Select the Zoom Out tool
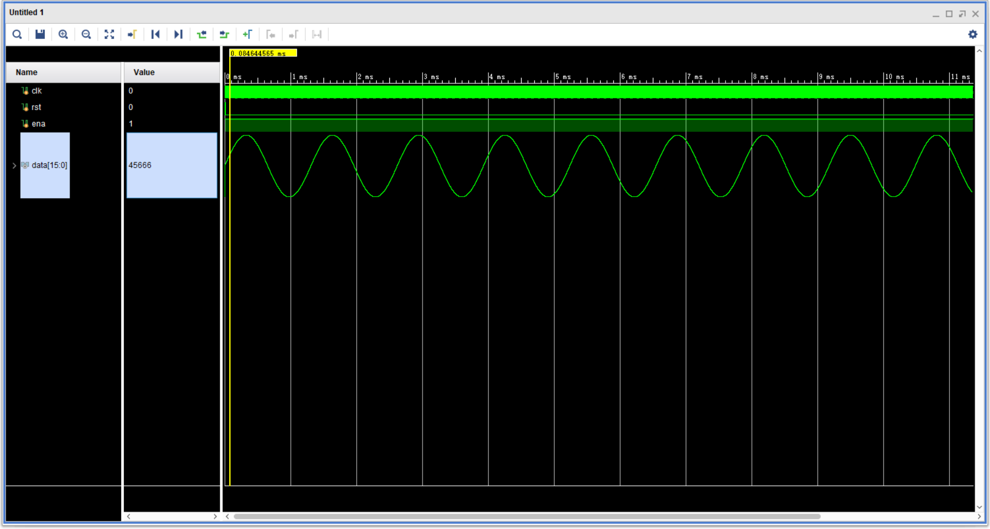This screenshot has height=529, width=990. pos(86,34)
